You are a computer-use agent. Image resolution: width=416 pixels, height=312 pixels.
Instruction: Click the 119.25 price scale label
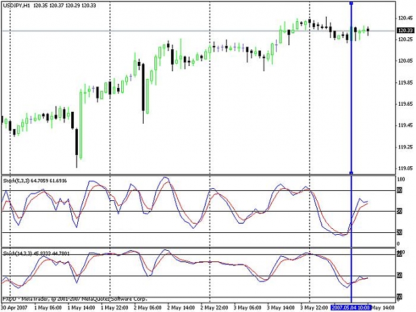pyautogui.click(x=405, y=147)
